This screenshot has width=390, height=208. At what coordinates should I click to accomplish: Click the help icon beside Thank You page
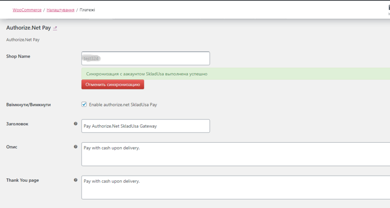coord(76,180)
